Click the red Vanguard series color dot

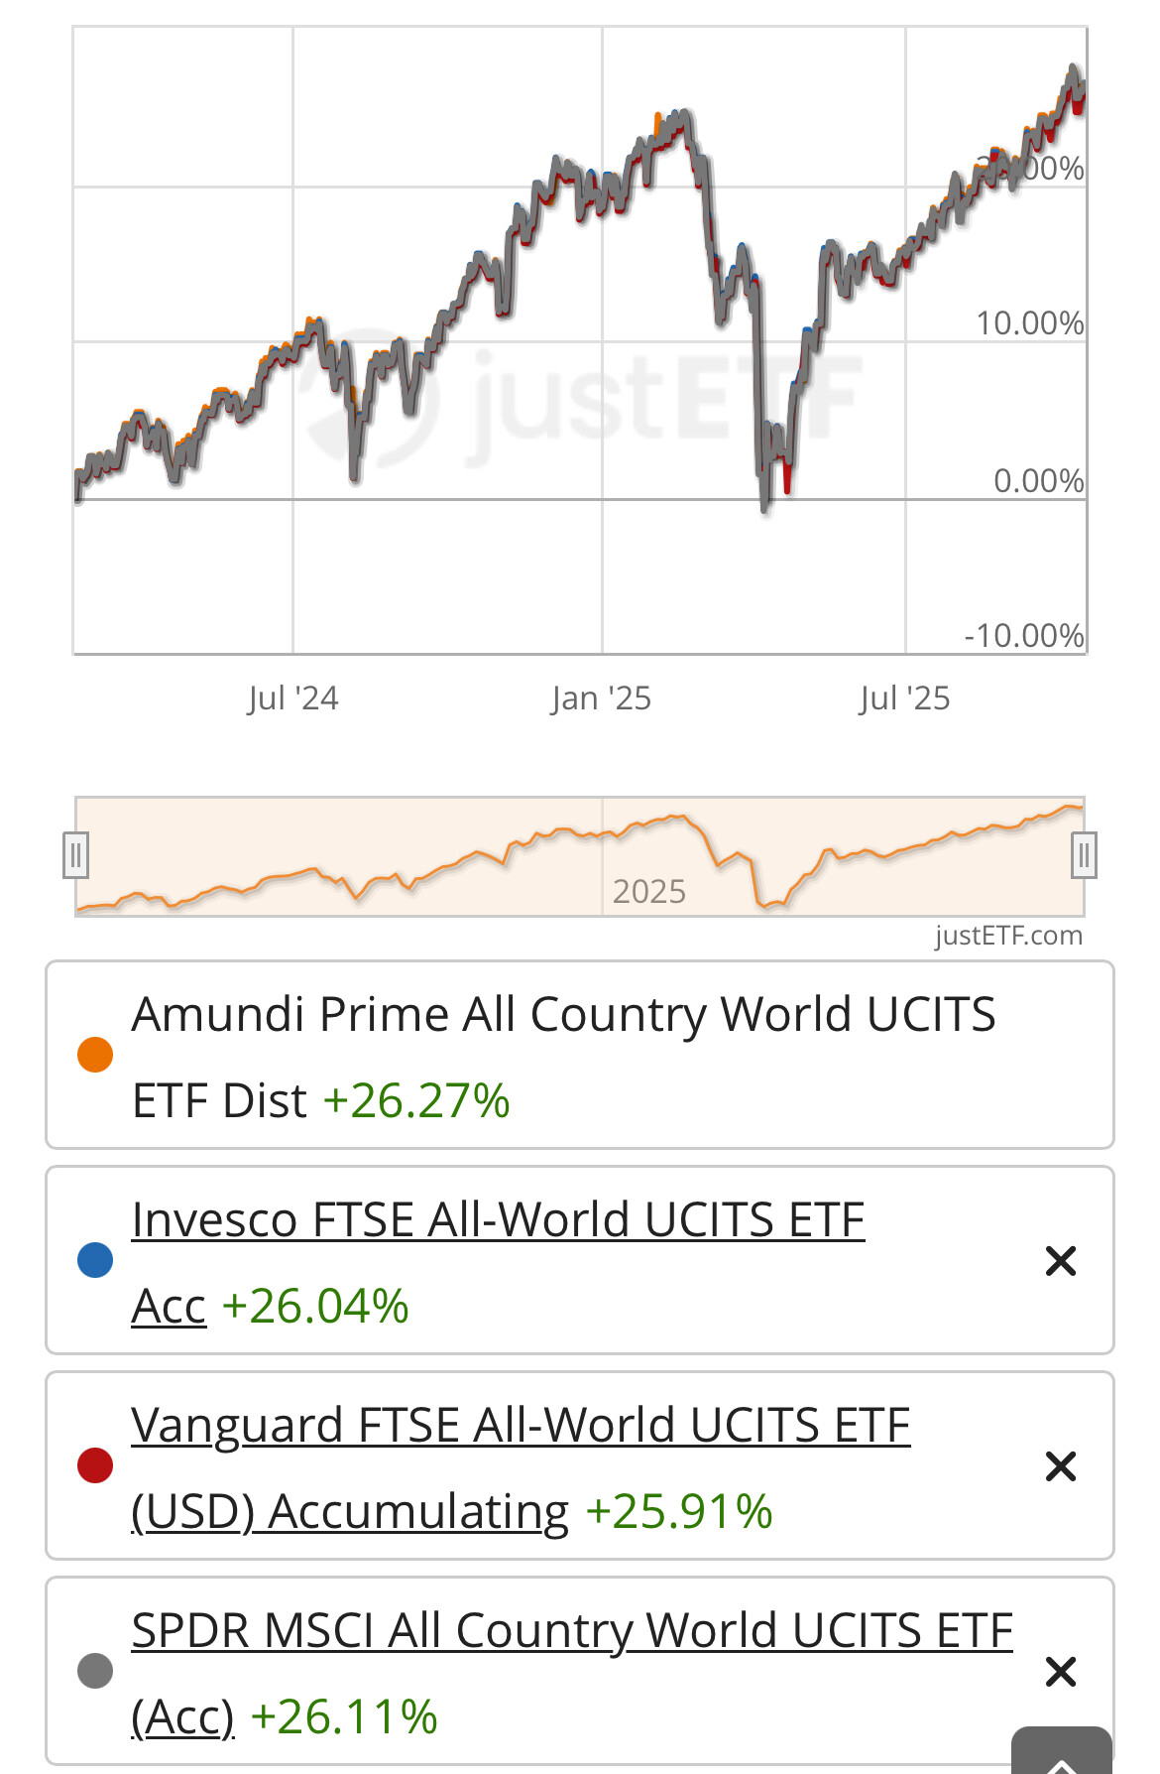[95, 1465]
